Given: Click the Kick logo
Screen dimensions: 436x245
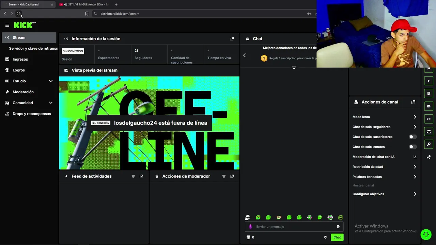Looking at the screenshot, I should pos(25,25).
